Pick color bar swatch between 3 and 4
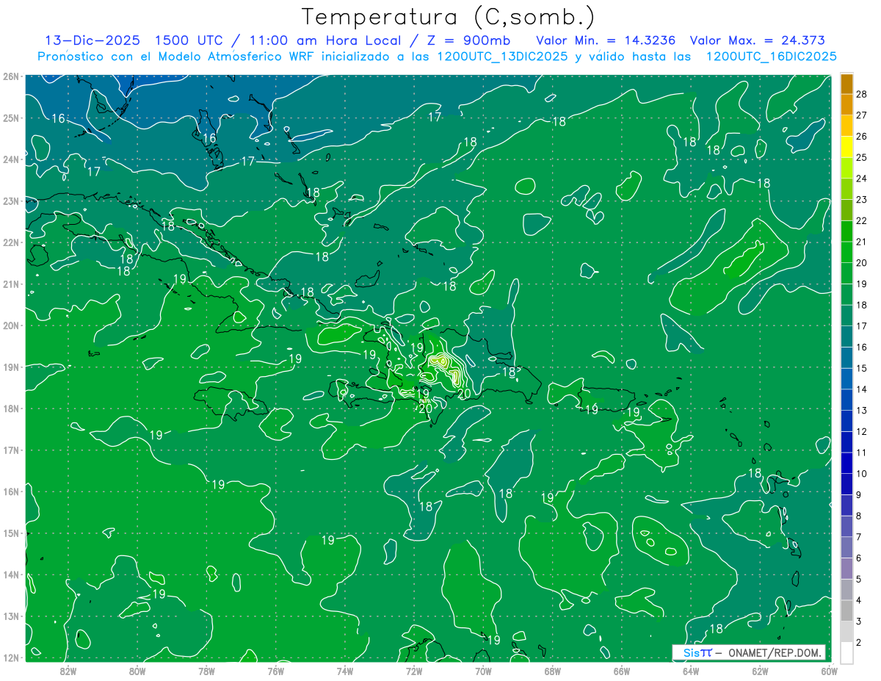 [846, 610]
